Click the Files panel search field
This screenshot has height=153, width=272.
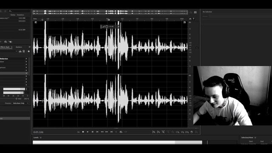click(19, 11)
